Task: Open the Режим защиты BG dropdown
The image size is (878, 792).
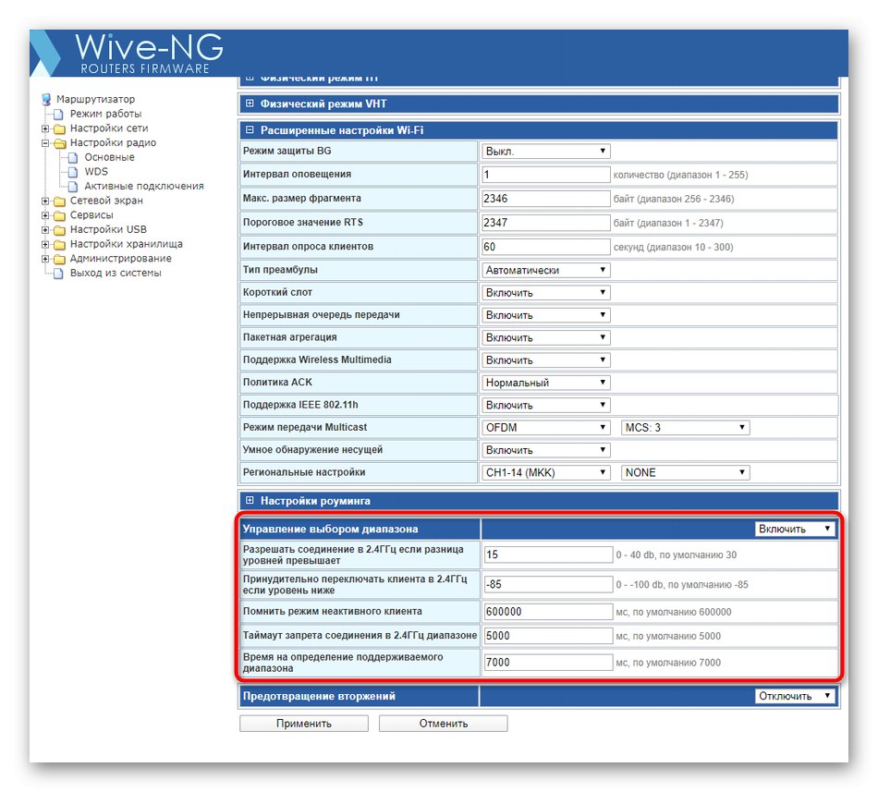Action: [x=546, y=152]
